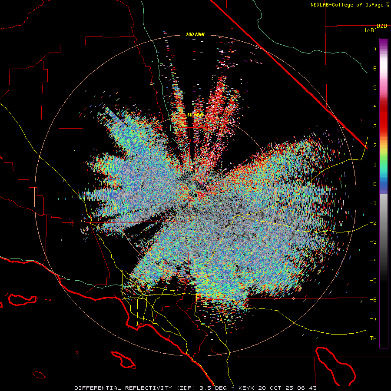Click the TH threshold scale label
The image size is (391, 391).
373,338
